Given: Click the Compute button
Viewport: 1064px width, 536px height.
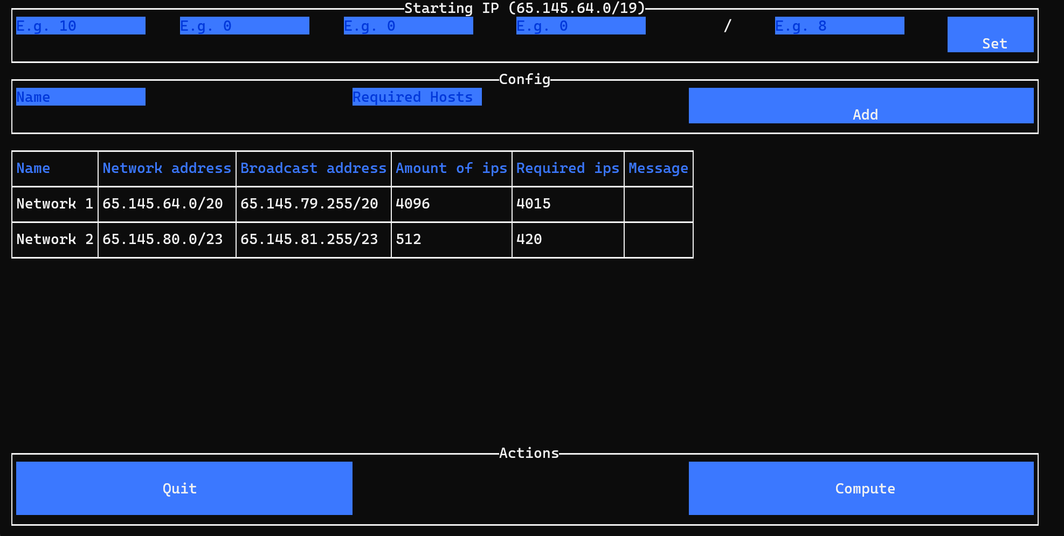Looking at the screenshot, I should tap(861, 488).
